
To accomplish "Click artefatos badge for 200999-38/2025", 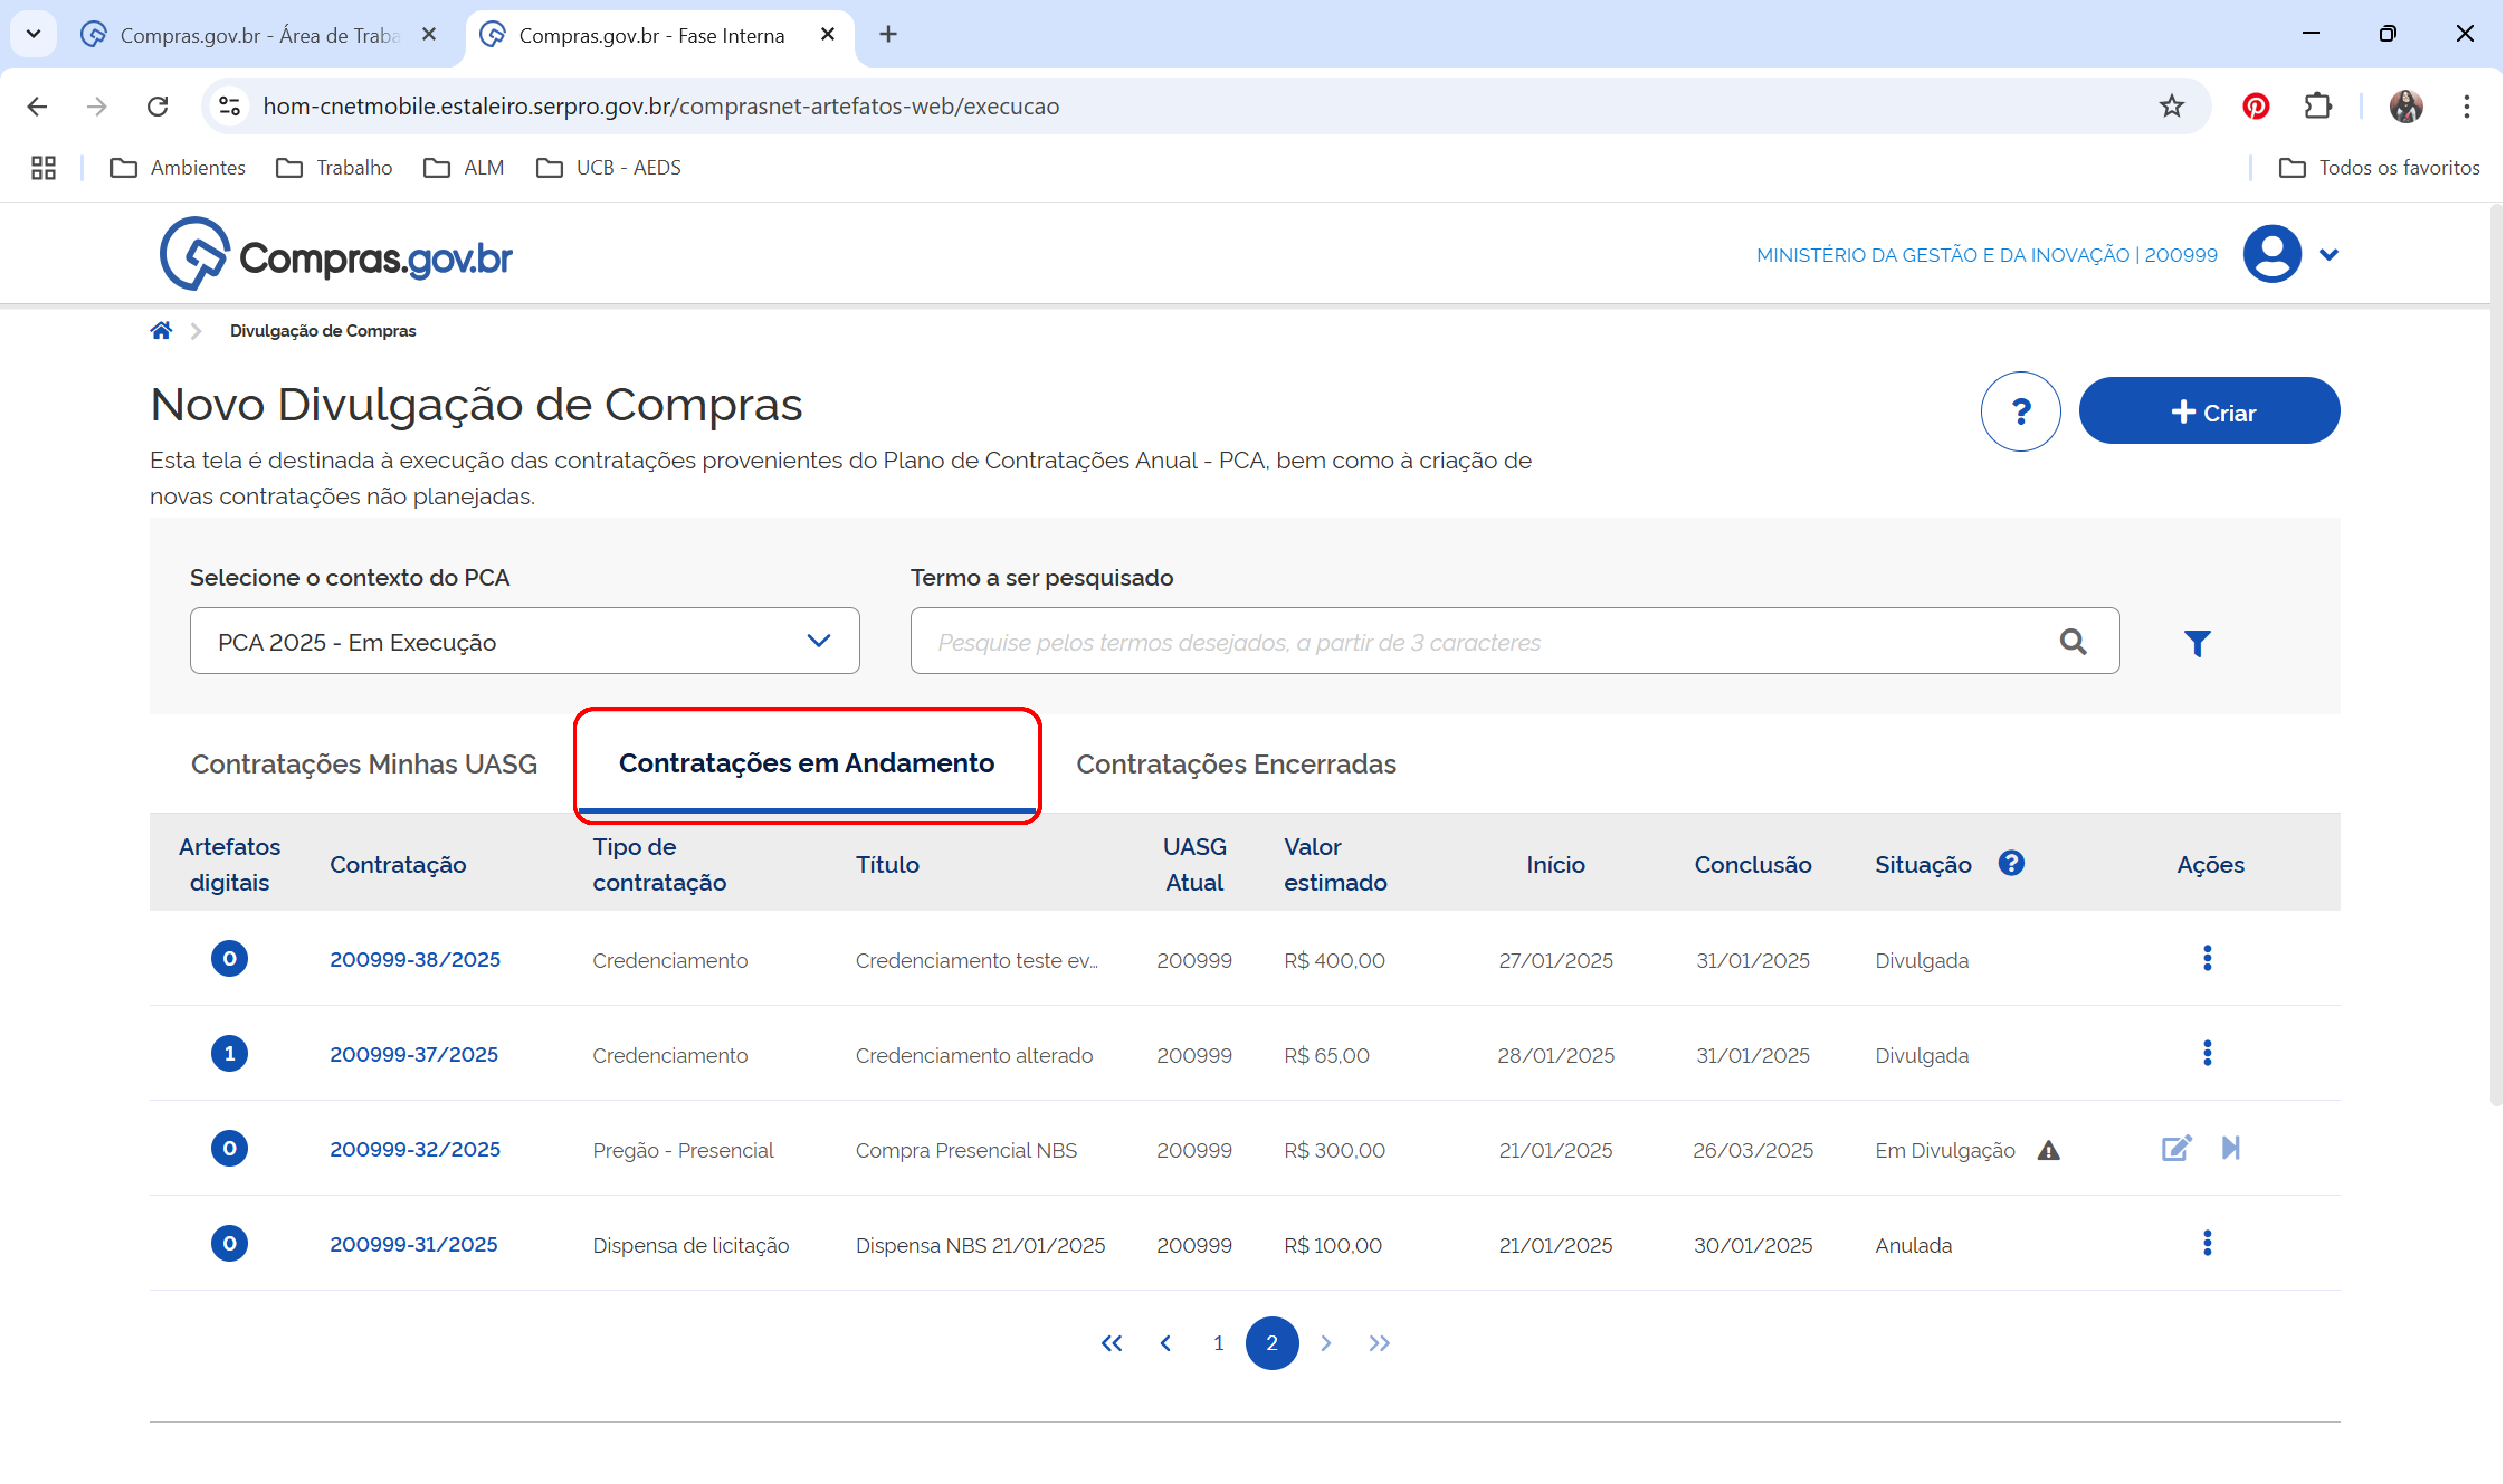I will click(229, 958).
